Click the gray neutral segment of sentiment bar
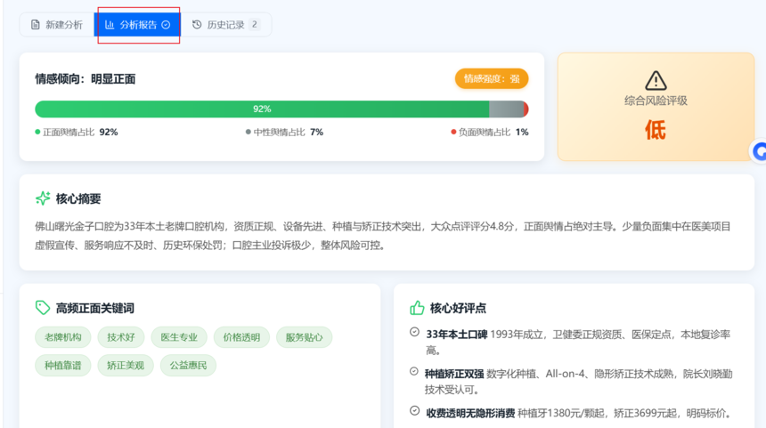766x428 pixels. tap(506, 109)
